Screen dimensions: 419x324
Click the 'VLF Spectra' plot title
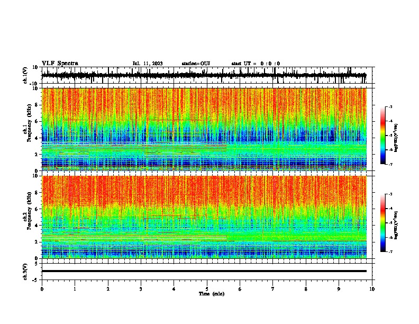60,64
